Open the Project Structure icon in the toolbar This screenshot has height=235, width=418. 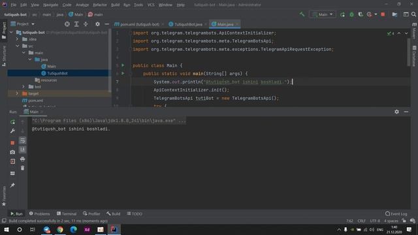tap(394, 14)
